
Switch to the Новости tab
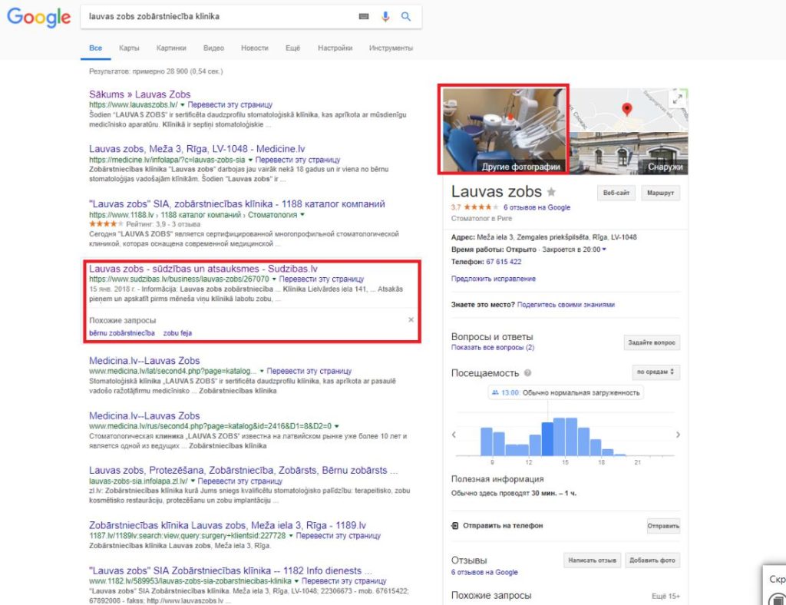point(254,48)
